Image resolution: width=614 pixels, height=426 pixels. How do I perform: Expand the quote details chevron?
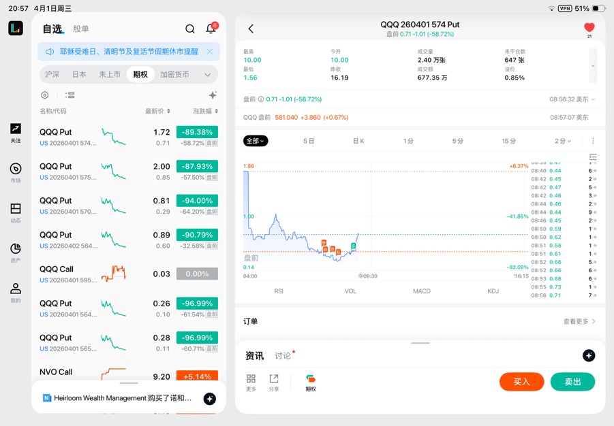coord(593,66)
